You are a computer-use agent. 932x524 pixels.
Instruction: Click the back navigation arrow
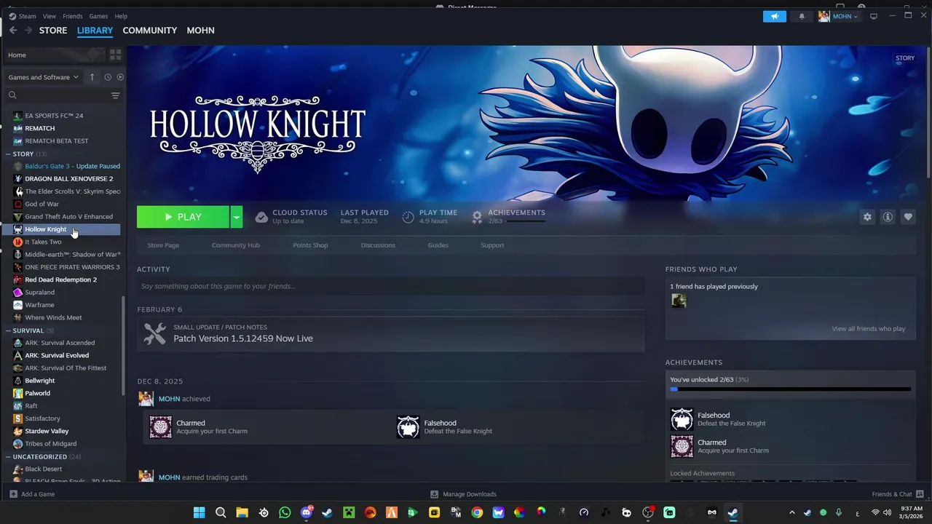coord(13,31)
